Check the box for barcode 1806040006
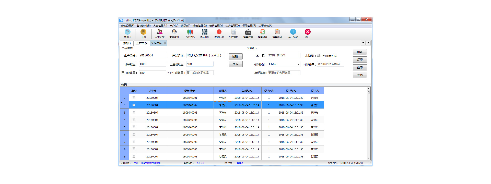Viewport: 491px width, 184px height. 134,134
